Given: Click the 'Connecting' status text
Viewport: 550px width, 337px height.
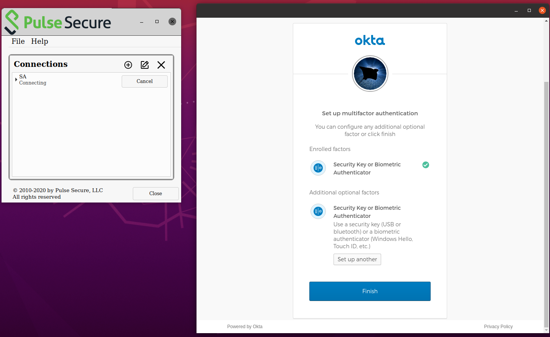Looking at the screenshot, I should [33, 83].
